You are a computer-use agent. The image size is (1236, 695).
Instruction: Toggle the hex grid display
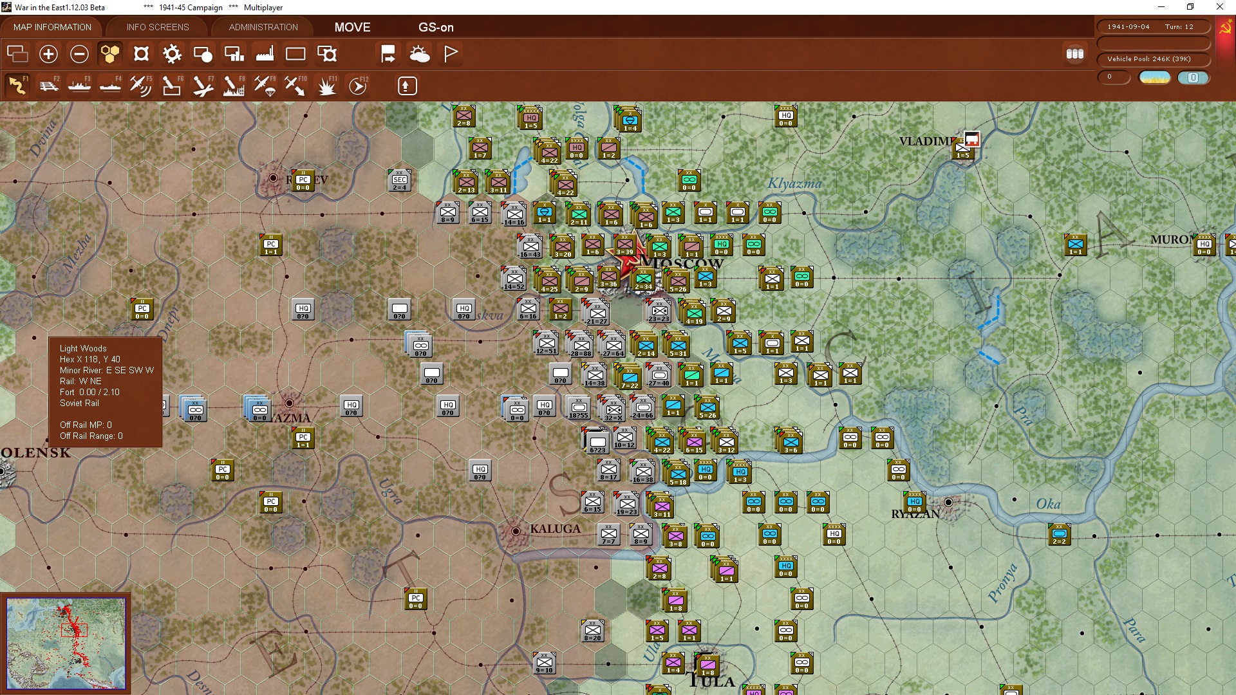tap(110, 54)
